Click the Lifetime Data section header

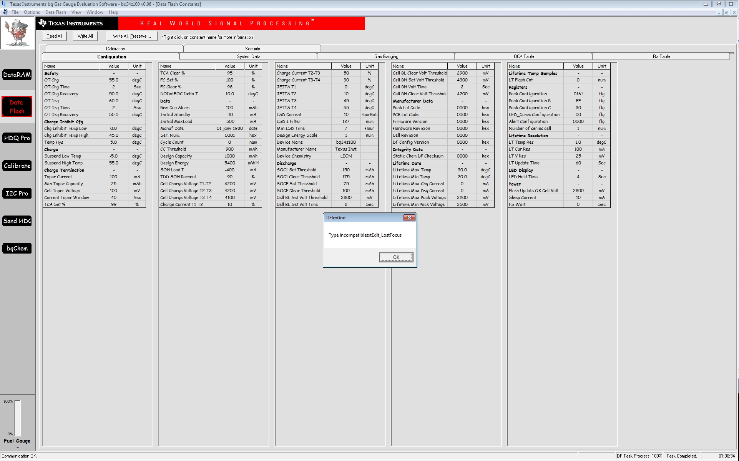(x=443, y=163)
